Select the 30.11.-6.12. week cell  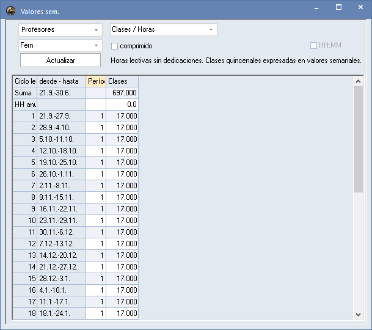click(61, 232)
